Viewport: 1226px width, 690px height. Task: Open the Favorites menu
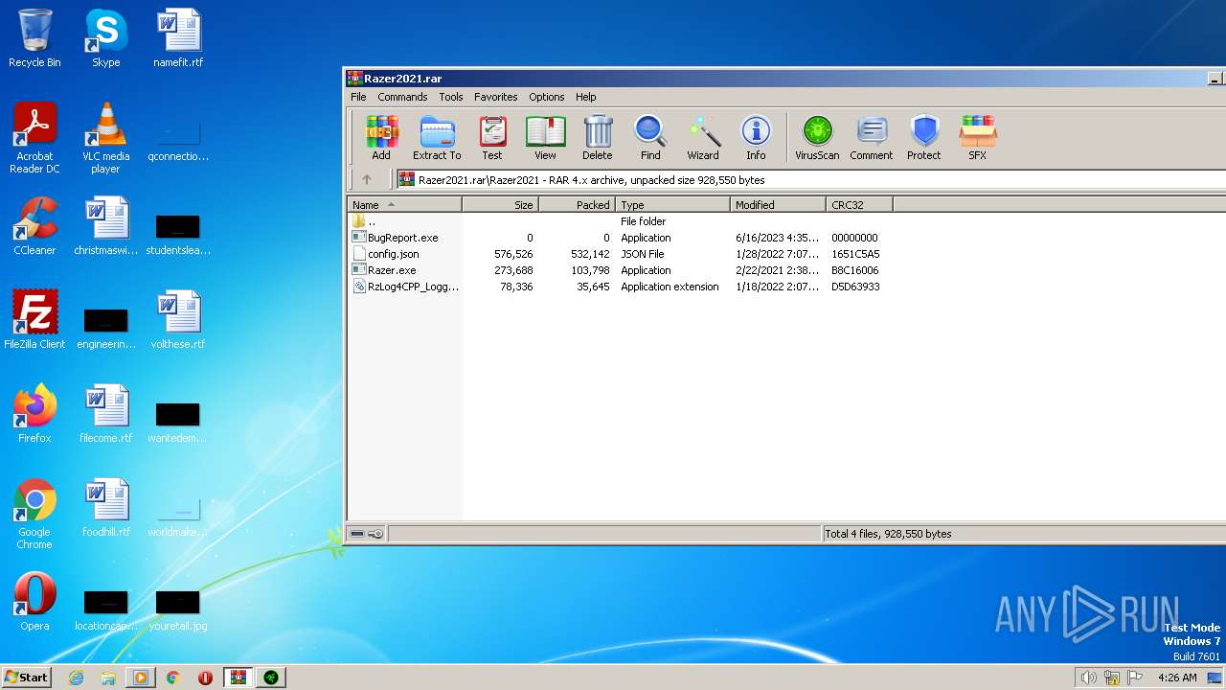click(x=496, y=97)
